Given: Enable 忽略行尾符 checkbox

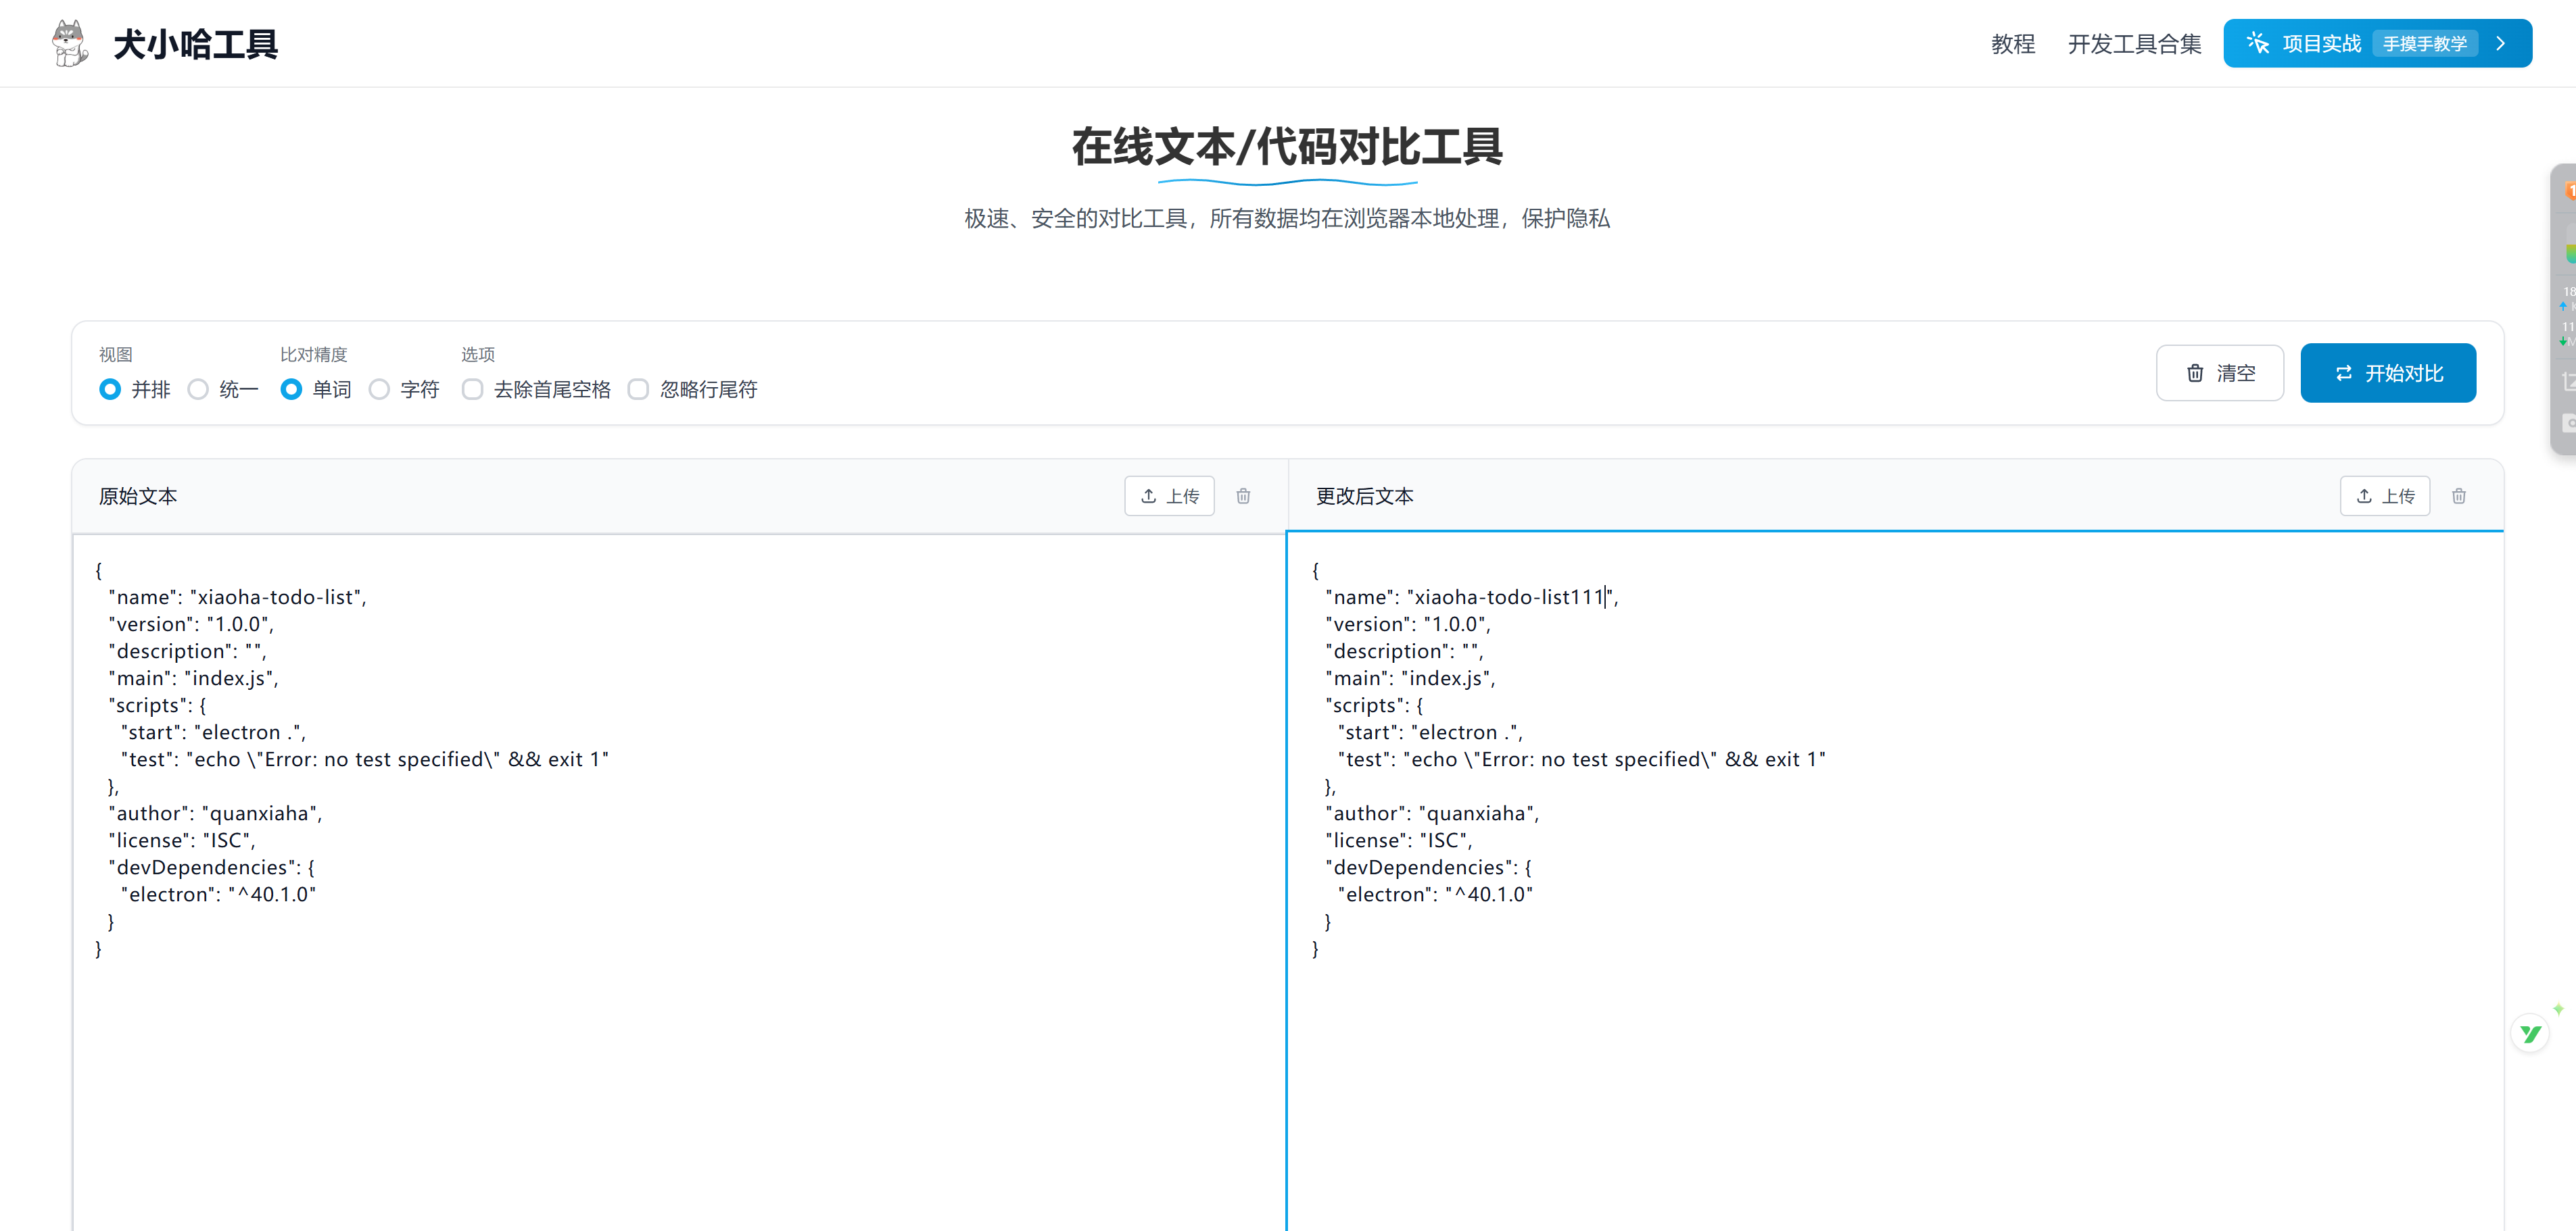Looking at the screenshot, I should (x=638, y=388).
